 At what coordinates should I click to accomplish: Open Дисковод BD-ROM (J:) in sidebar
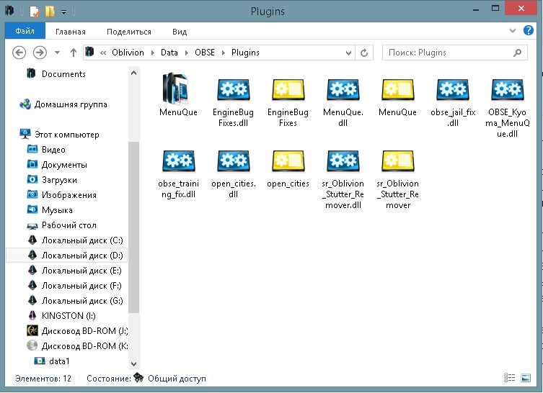click(x=85, y=331)
